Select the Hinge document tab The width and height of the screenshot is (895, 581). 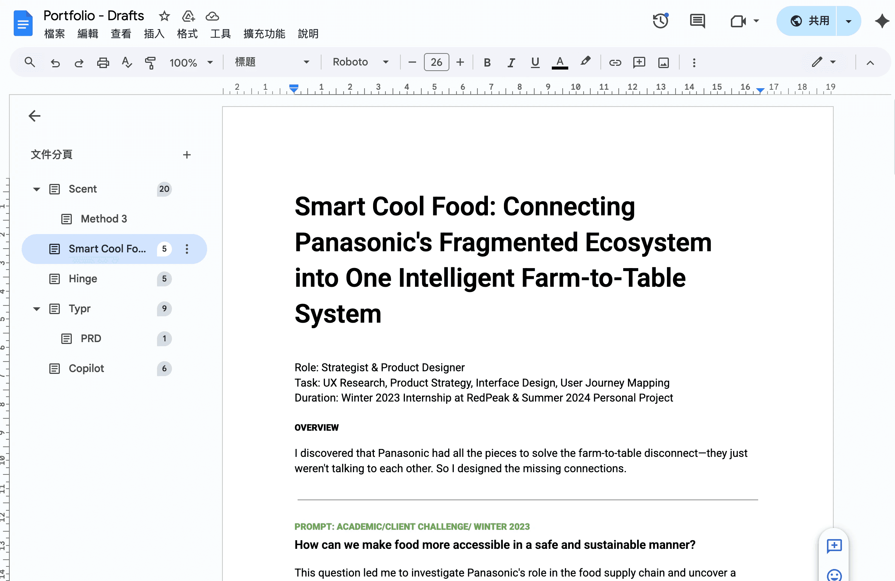pos(83,279)
